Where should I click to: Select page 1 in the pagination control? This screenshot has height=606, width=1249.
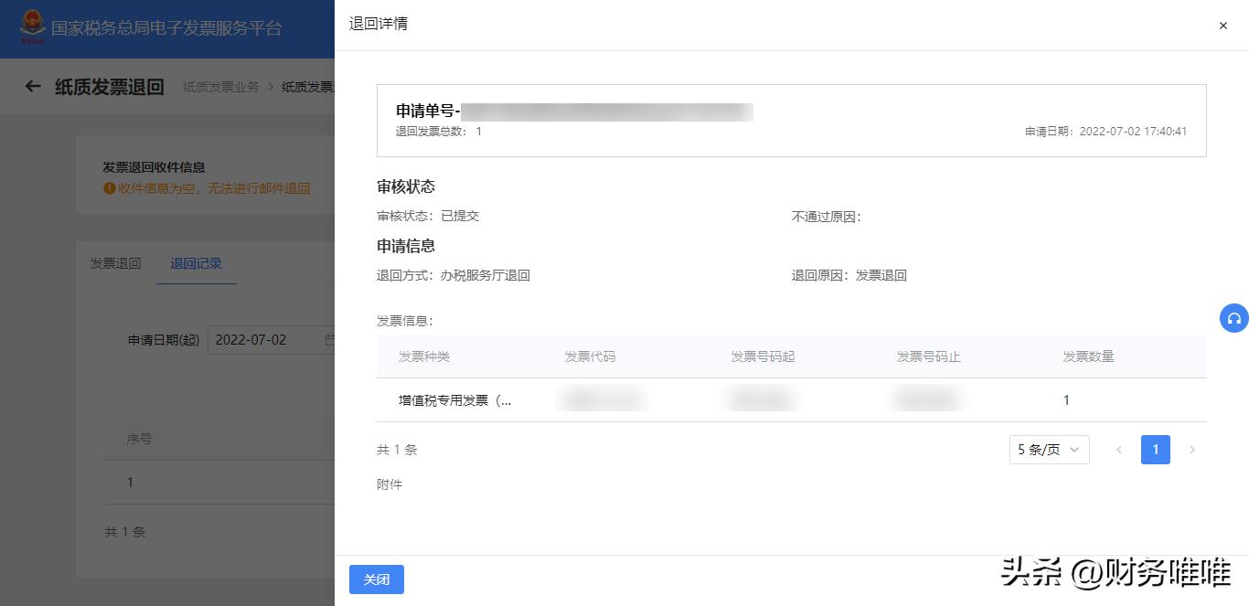1155,450
